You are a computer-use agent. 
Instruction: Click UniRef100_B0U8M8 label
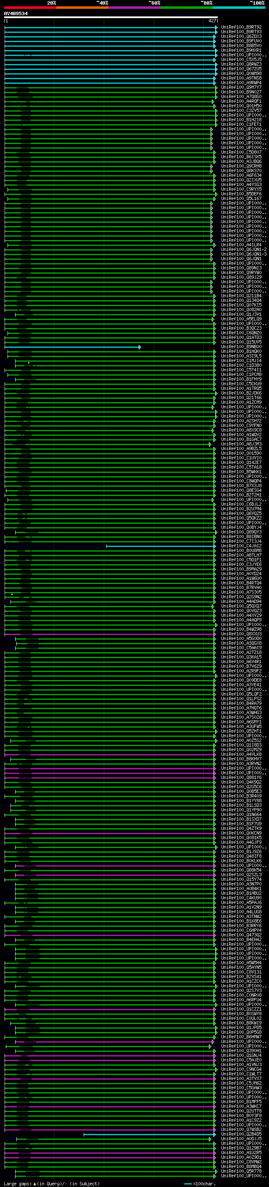[241, 551]
